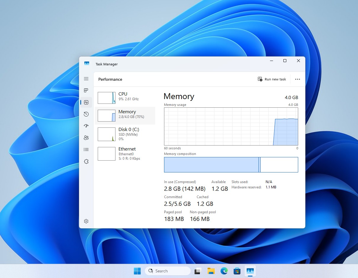Viewport: 358px width, 278px height.
Task: Click the 'In use (Compressed)' label
Action: coord(180,182)
